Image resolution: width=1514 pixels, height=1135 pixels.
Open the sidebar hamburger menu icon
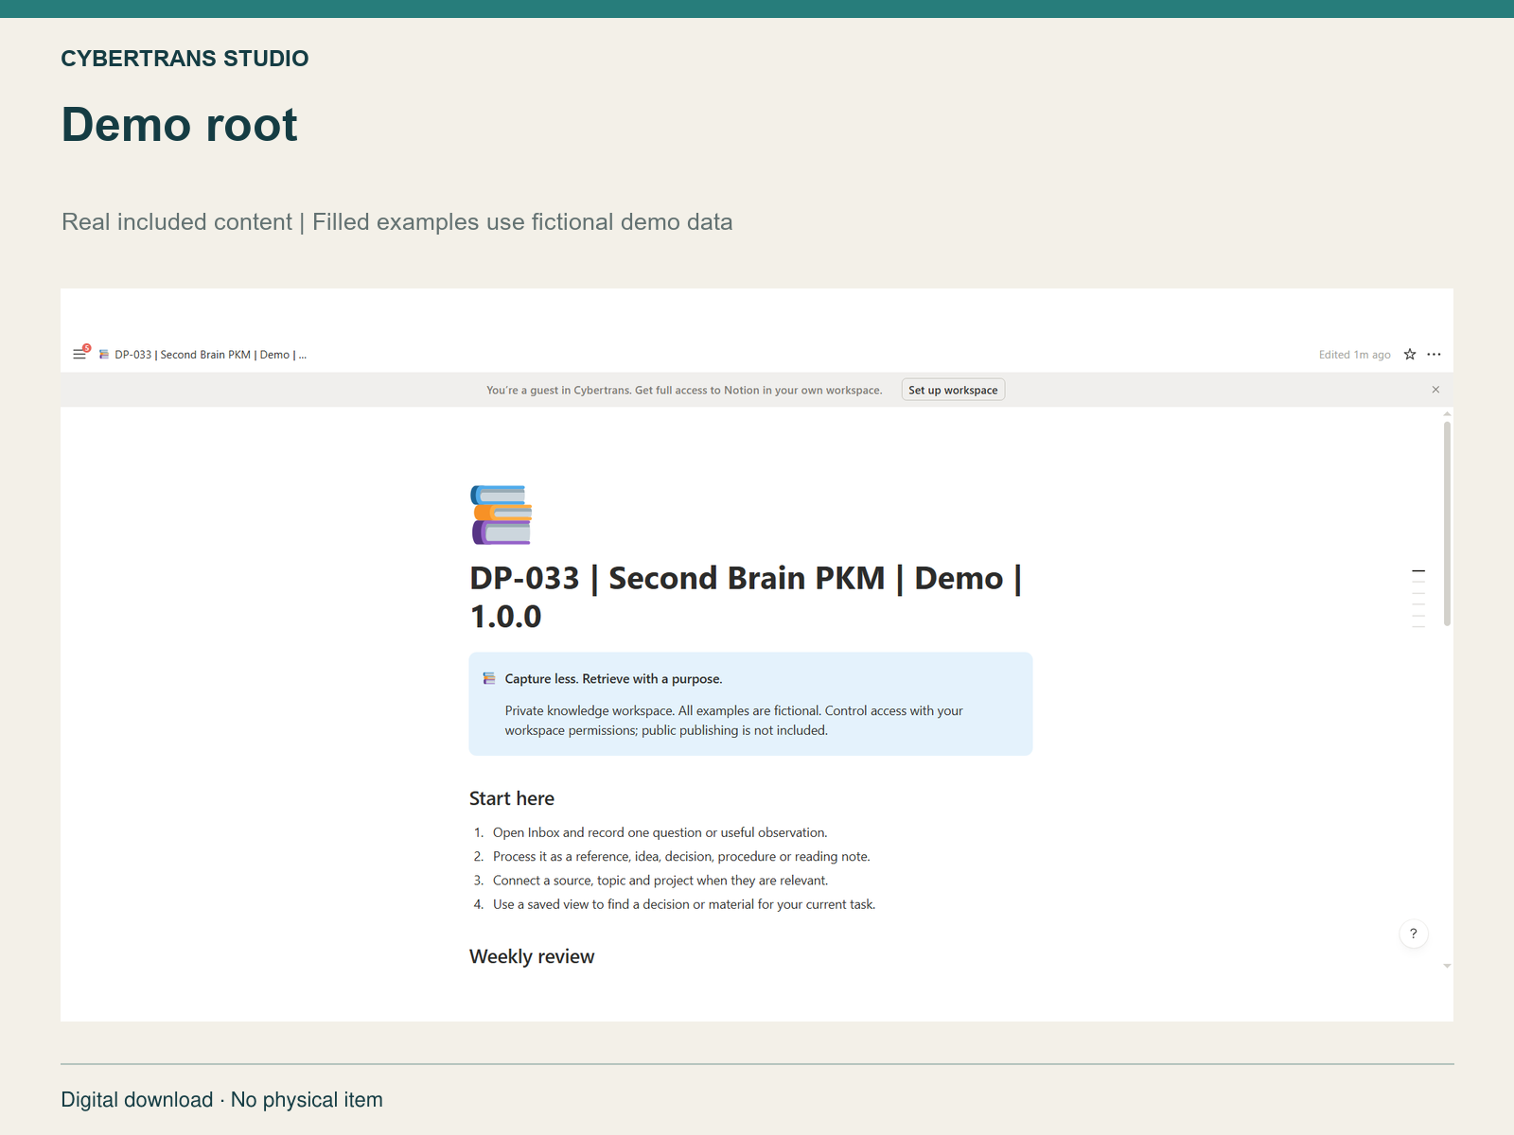click(x=79, y=355)
